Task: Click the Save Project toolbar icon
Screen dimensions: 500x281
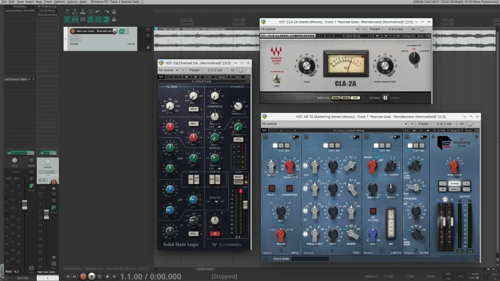Action: (83, 12)
